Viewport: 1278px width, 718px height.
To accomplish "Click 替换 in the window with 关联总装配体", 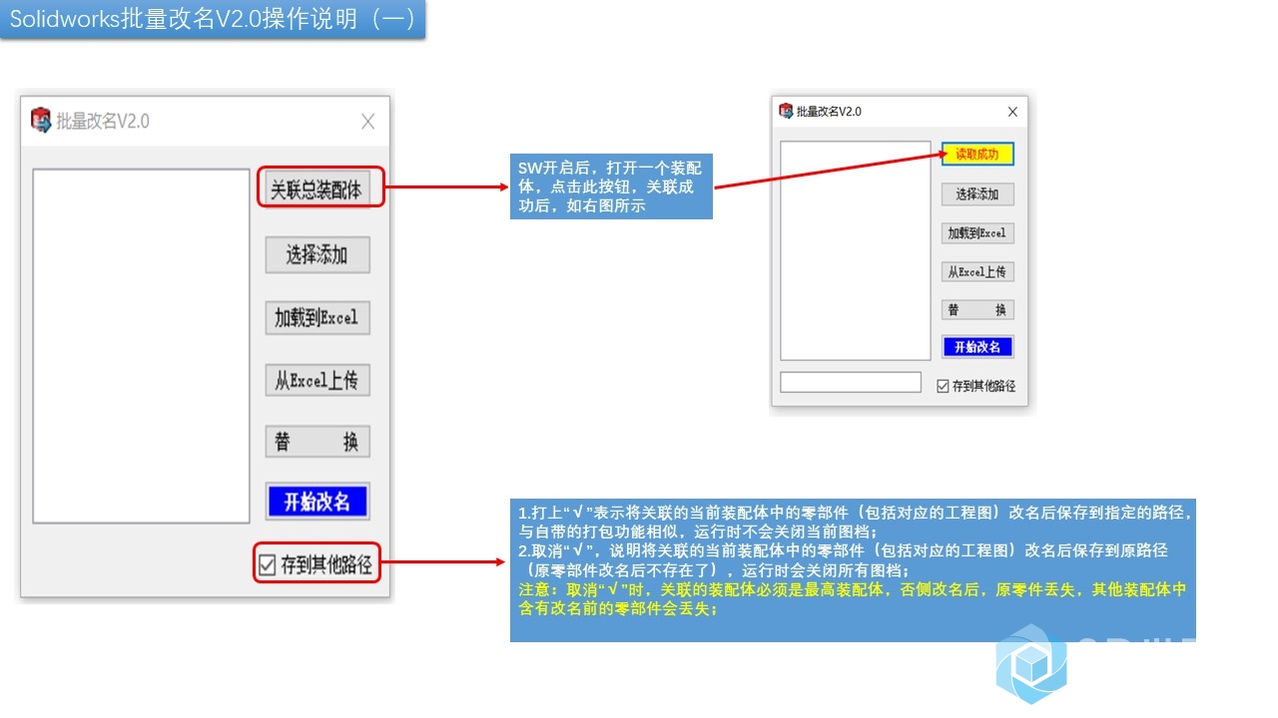I will click(318, 442).
